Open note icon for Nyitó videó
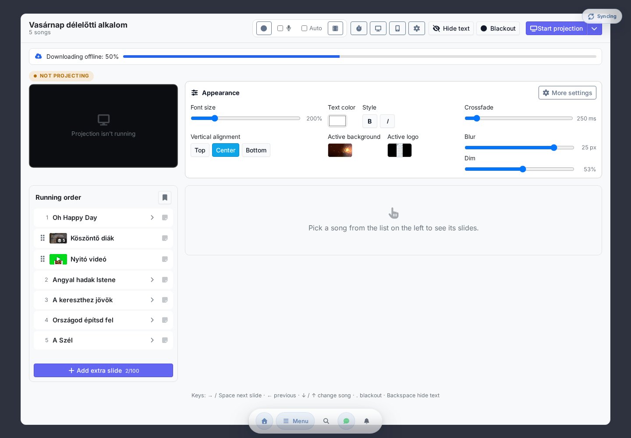 point(165,259)
